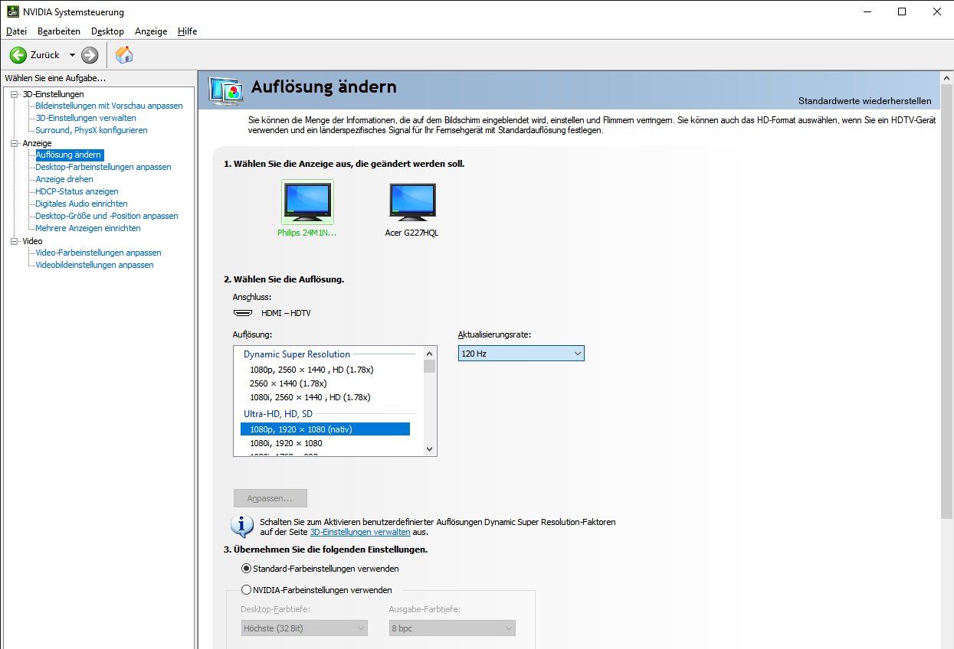
Task: Collapse the Video tree node
Action: coord(15,241)
